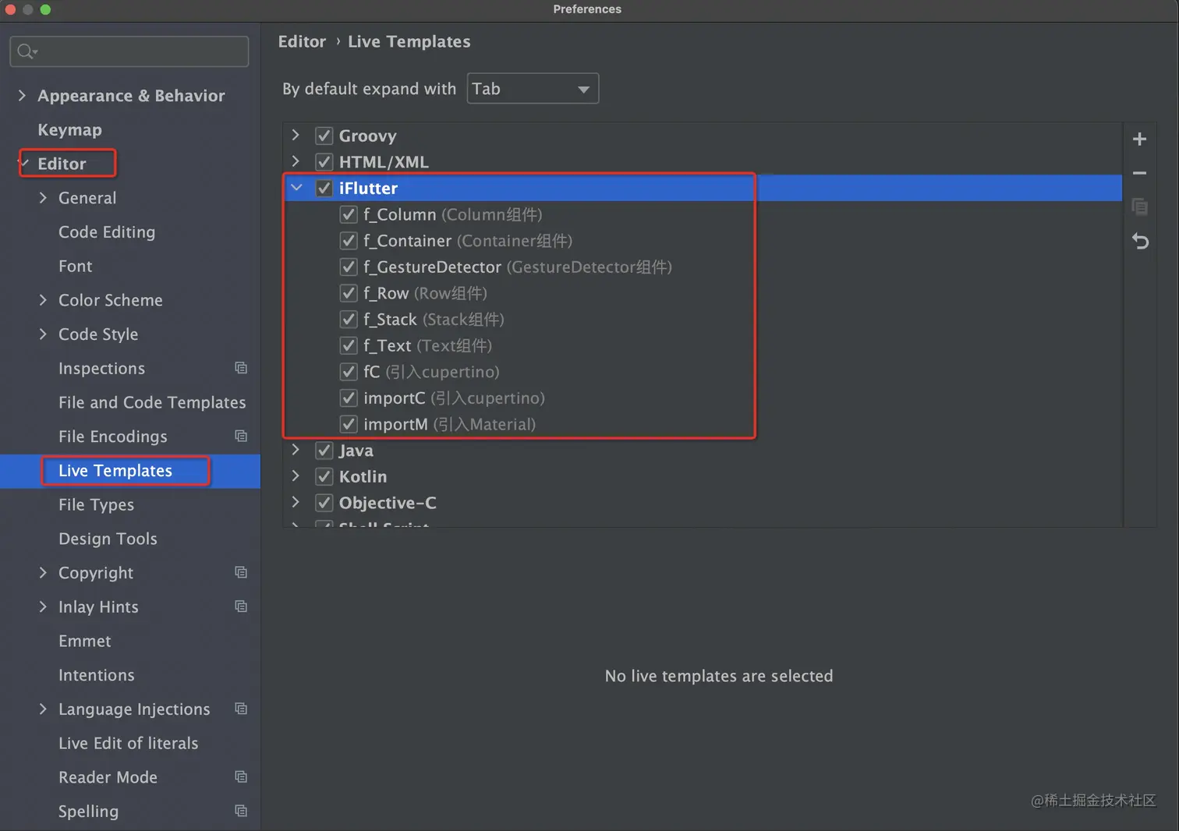Uncheck the Groovy template group checkbox
Image resolution: width=1179 pixels, height=831 pixels.
point(324,136)
